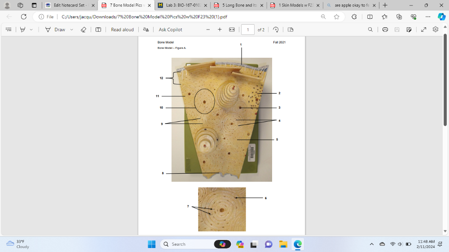Toggle Edge split screen view
The width and height of the screenshot is (449, 252).
(x=370, y=17)
